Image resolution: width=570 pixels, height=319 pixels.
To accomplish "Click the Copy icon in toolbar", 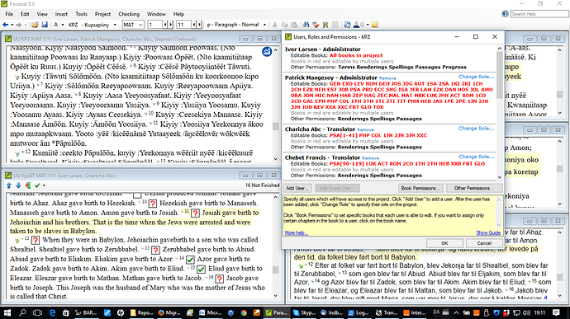I will point(284,25).
